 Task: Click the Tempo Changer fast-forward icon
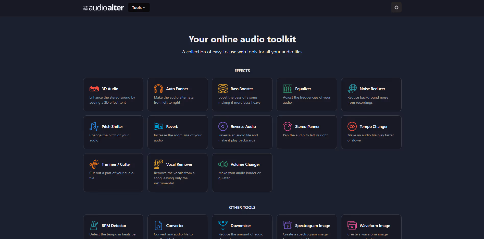[x=352, y=126]
